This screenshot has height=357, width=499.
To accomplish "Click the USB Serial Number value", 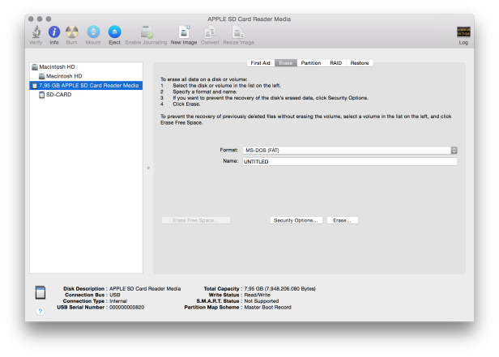I will pyautogui.click(x=126, y=307).
